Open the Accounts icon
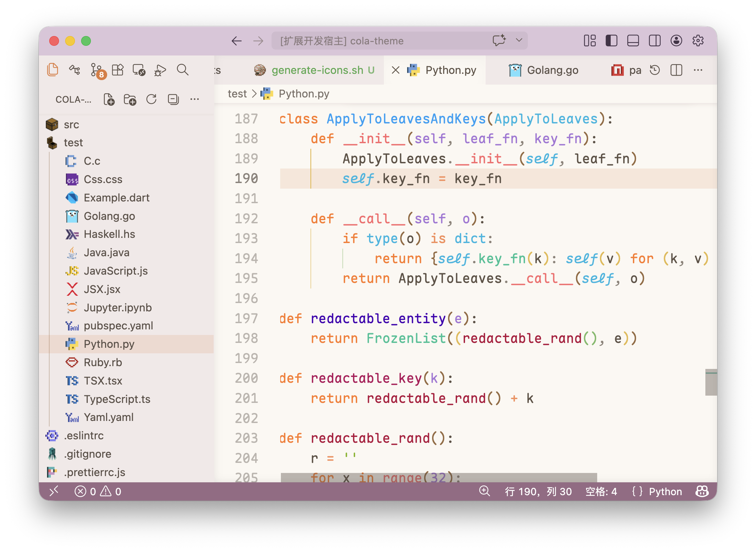The image size is (756, 552). coord(676,41)
